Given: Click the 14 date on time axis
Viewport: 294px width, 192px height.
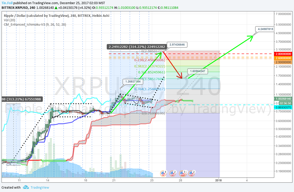Looking at the screenshot, I should click(x=47, y=180).
